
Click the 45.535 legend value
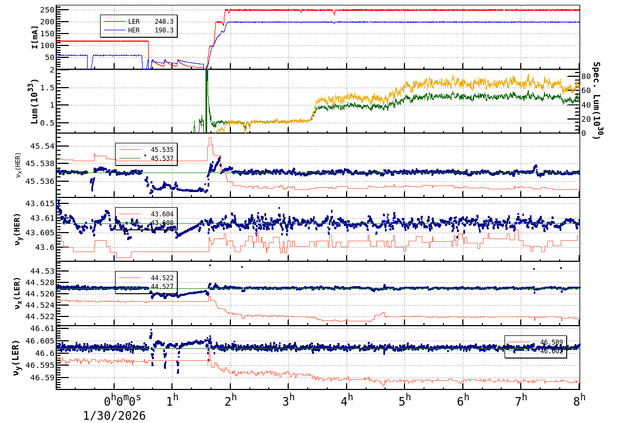tap(162, 150)
